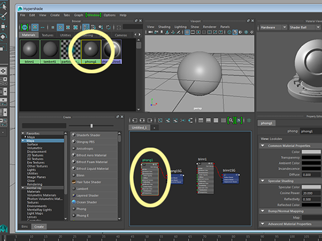The width and height of the screenshot is (322, 241).
Task: Open the Window menu
Action: 94,15
